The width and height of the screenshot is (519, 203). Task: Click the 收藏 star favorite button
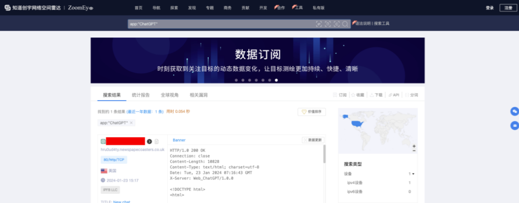tap(358, 95)
